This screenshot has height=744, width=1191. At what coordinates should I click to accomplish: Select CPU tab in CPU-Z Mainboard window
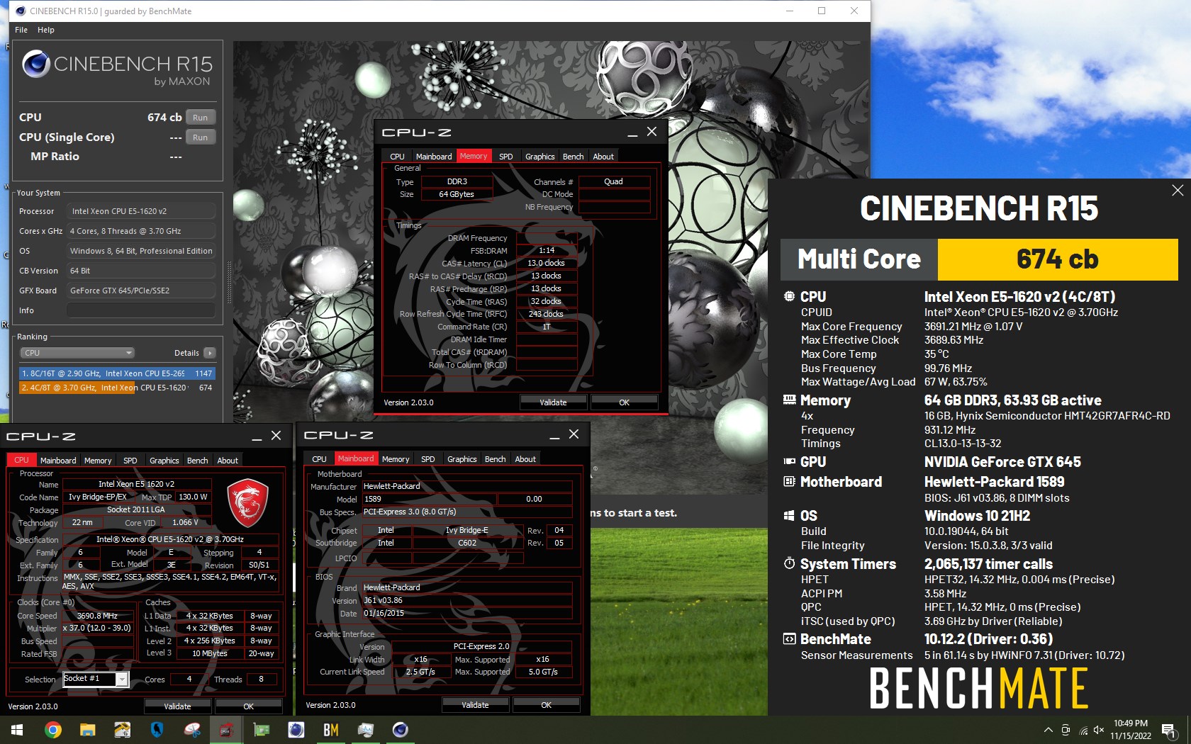pos(319,459)
